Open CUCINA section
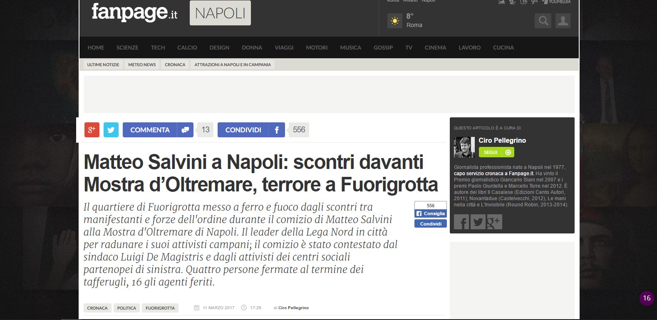The image size is (657, 320). 503,47
